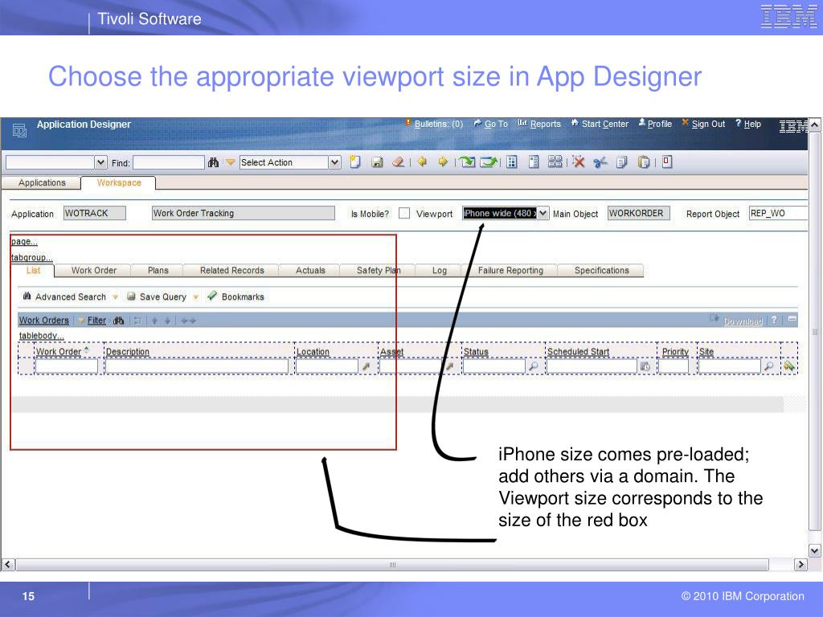Click the New Application Definition icon
This screenshot has width=823, height=617.
(355, 162)
